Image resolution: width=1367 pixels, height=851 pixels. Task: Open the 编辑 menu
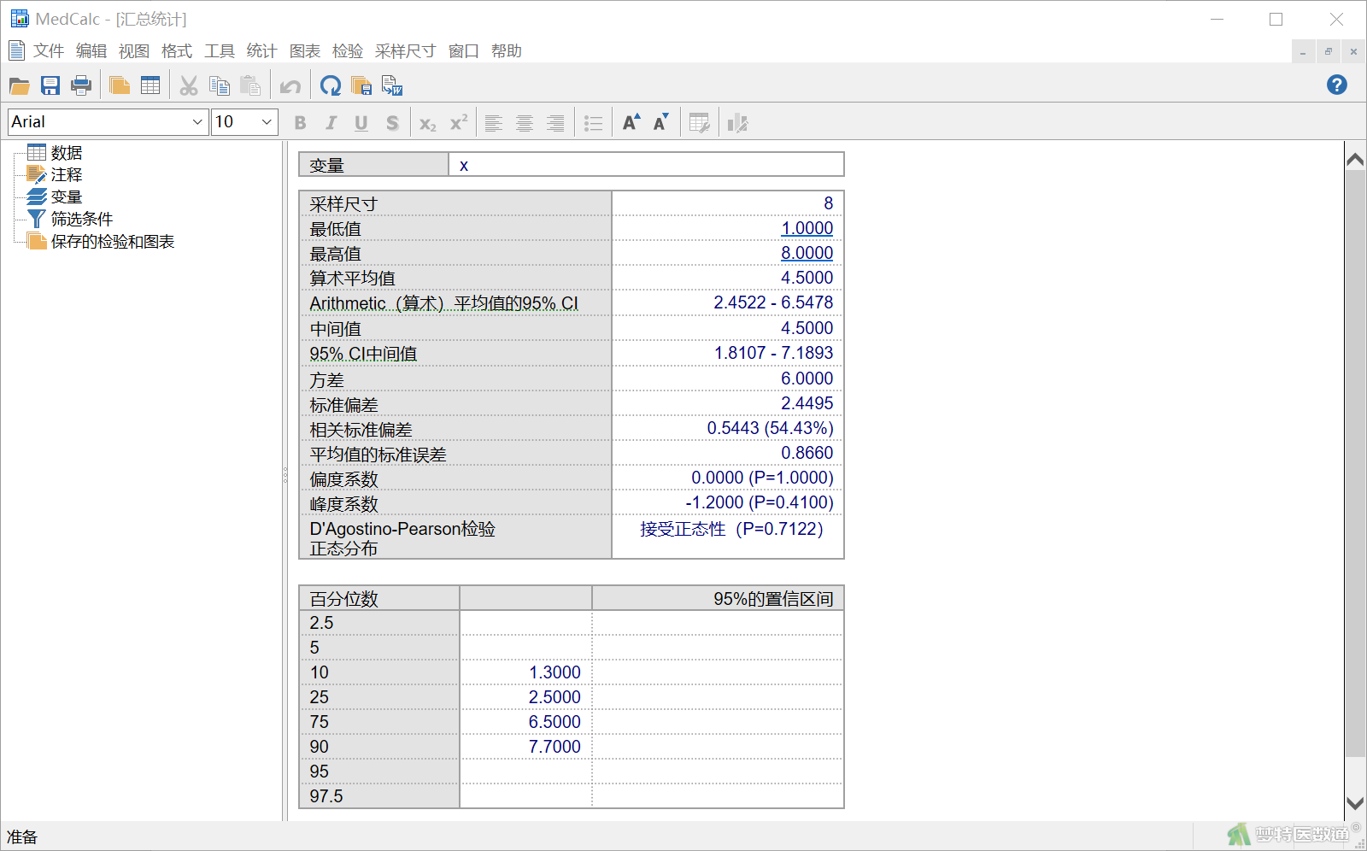[x=91, y=51]
